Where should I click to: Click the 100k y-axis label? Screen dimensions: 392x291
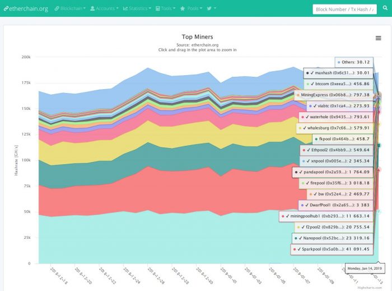click(26, 160)
